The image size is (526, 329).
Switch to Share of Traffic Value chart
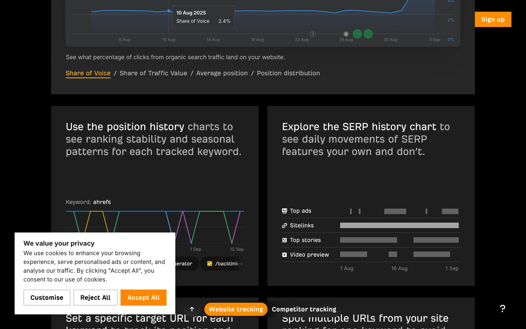coord(153,73)
